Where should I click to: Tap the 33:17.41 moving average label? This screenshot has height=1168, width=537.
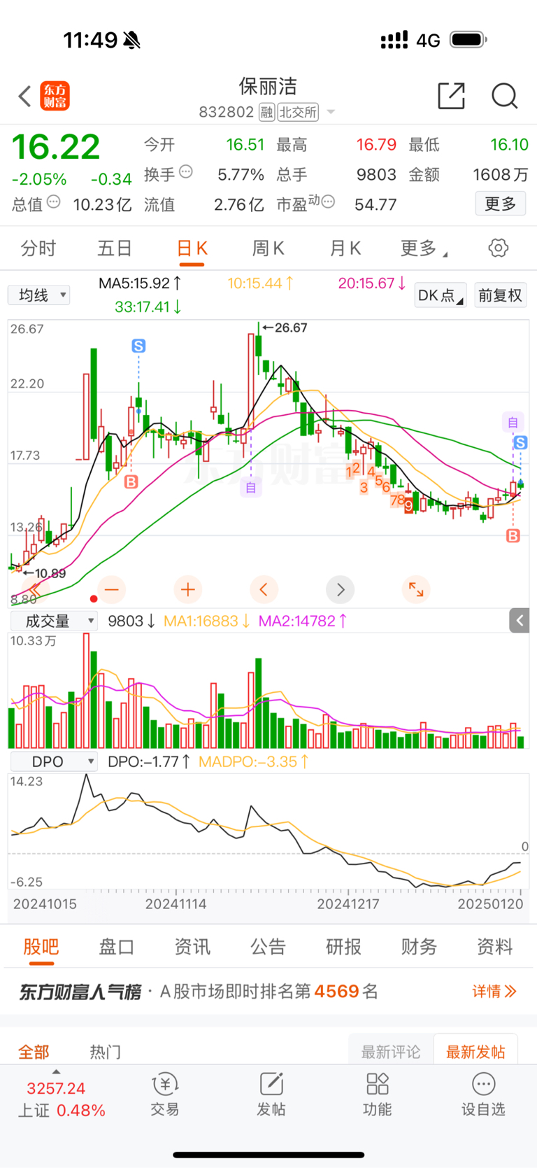[148, 307]
